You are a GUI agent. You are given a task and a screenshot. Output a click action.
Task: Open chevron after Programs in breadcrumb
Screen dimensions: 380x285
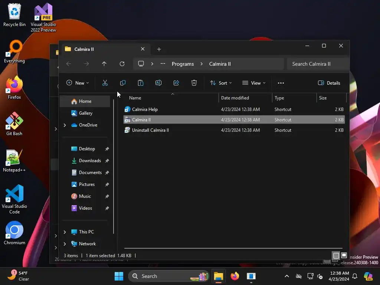tap(202, 64)
